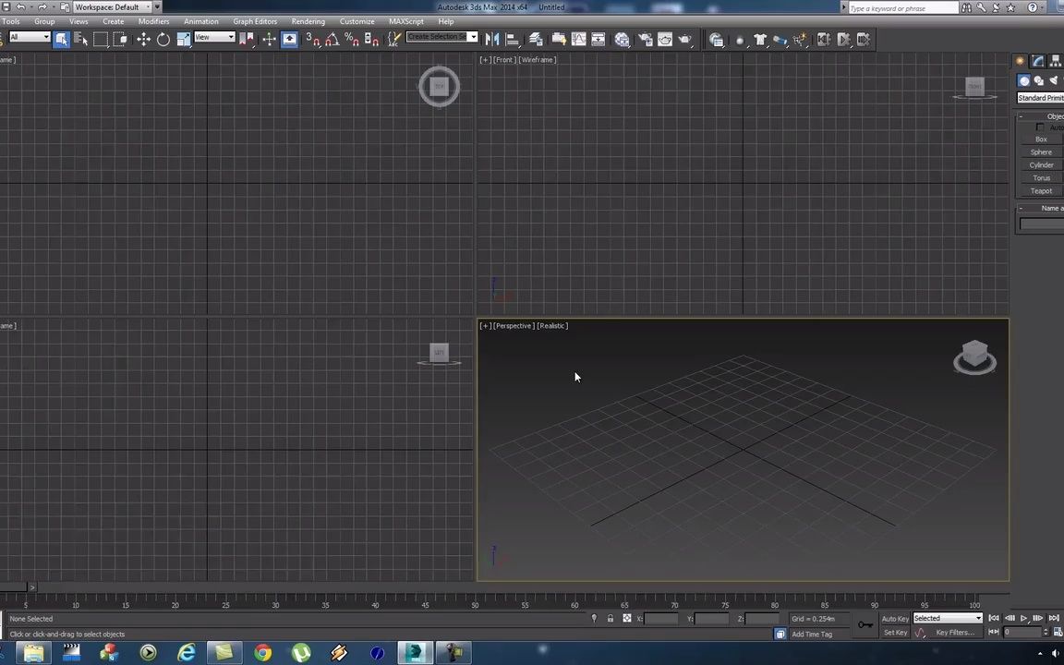Enable the AutoGrid checkbox
The width and height of the screenshot is (1064, 665).
1041,127
